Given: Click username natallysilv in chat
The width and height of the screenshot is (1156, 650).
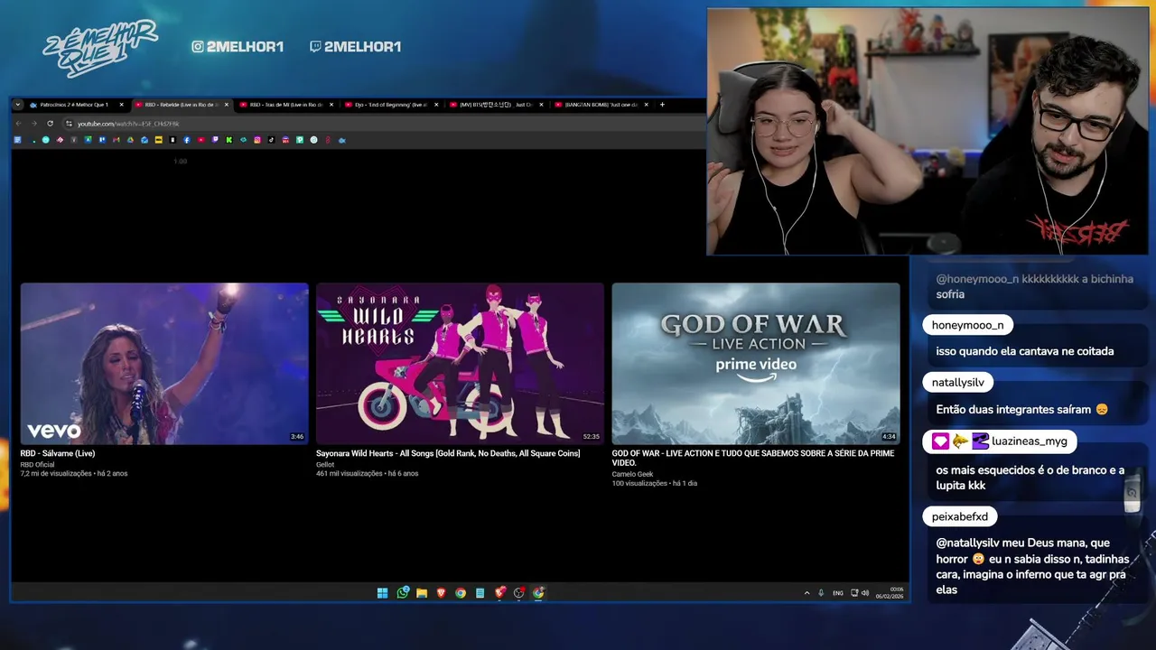Looking at the screenshot, I should 958,383.
